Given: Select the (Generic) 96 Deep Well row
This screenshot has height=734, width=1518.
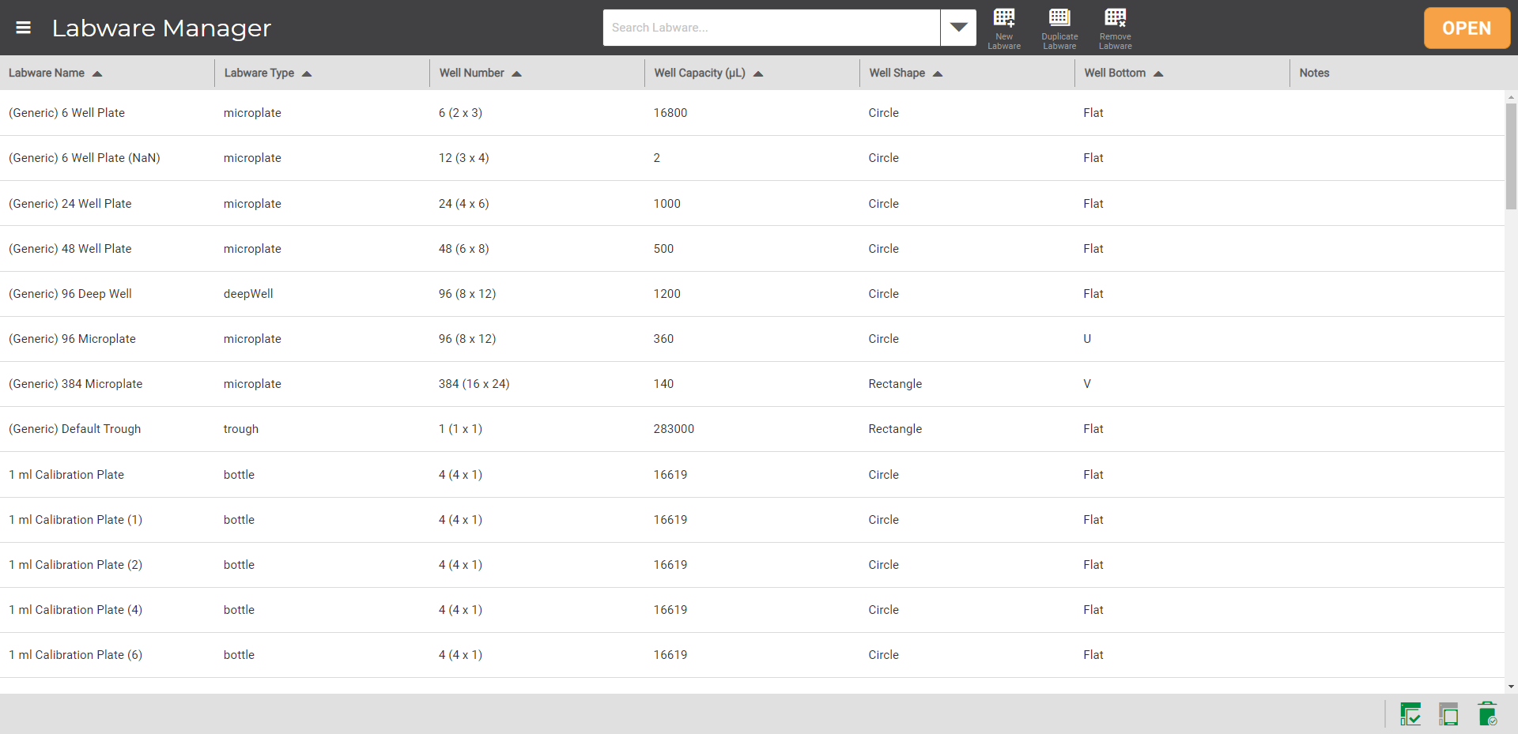Looking at the screenshot, I should point(70,294).
